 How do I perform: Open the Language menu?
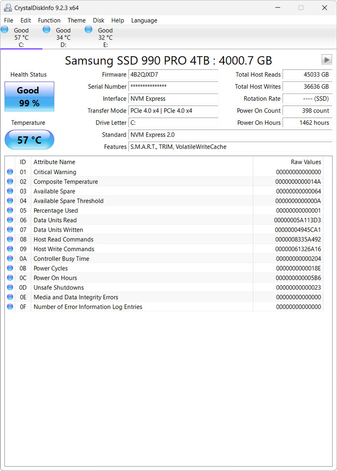(144, 20)
